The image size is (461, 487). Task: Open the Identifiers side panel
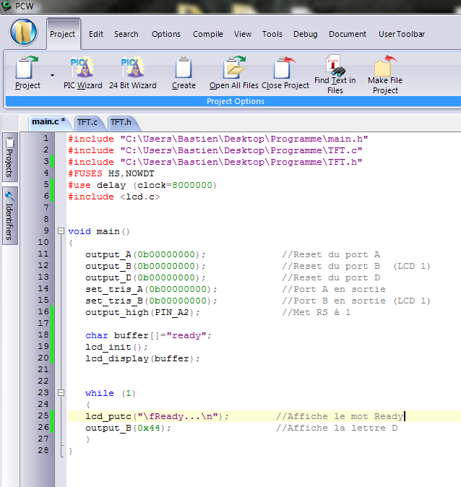click(x=10, y=215)
